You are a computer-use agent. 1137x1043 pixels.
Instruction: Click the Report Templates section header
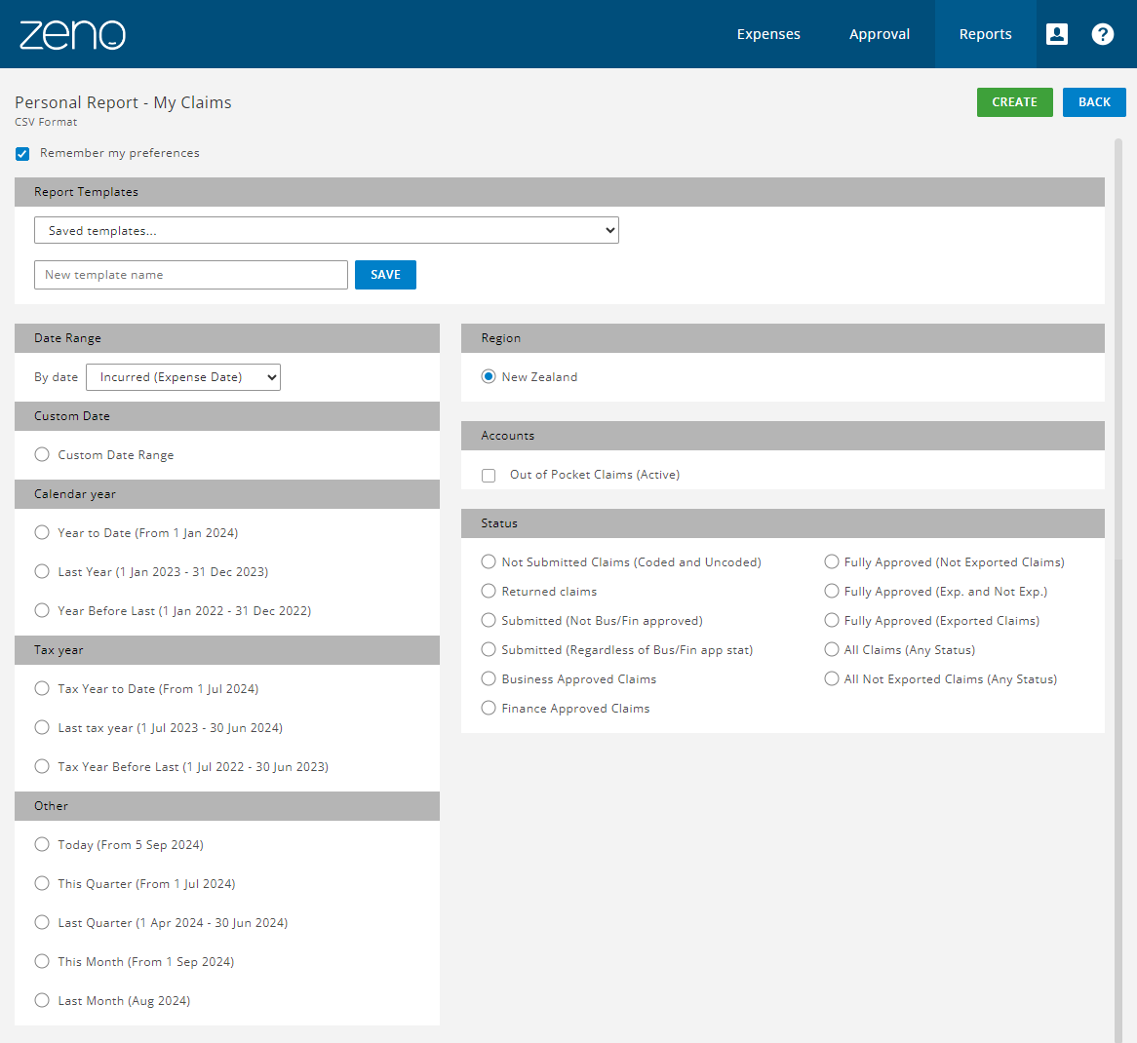coord(560,192)
